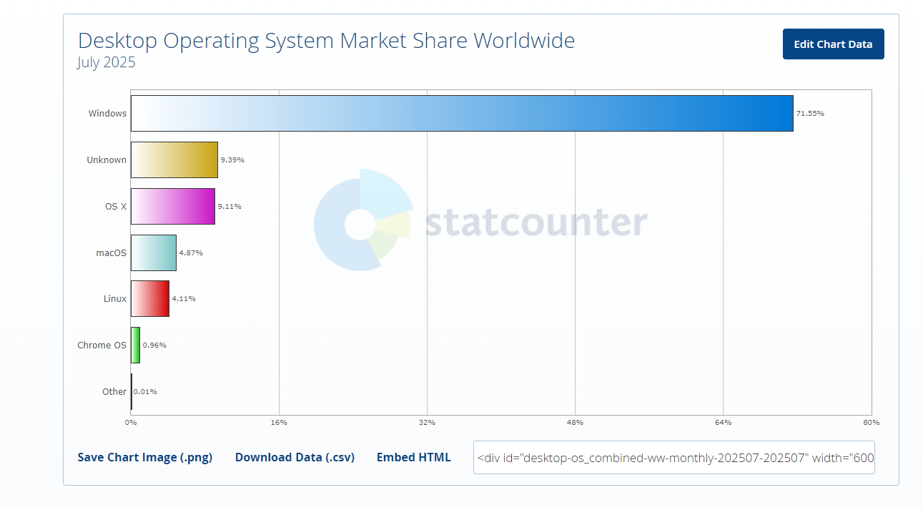Click the Linux red bar
This screenshot has width=923, height=510.
(150, 299)
